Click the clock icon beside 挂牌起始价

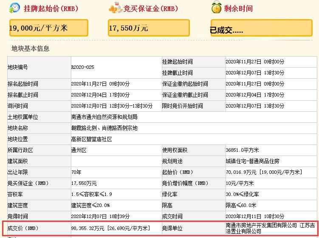tap(14, 8)
